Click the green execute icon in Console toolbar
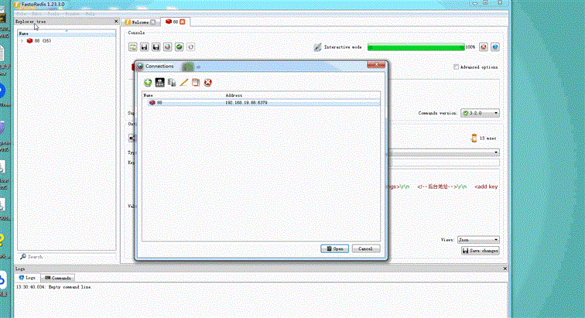The width and height of the screenshot is (585, 318). (x=179, y=47)
